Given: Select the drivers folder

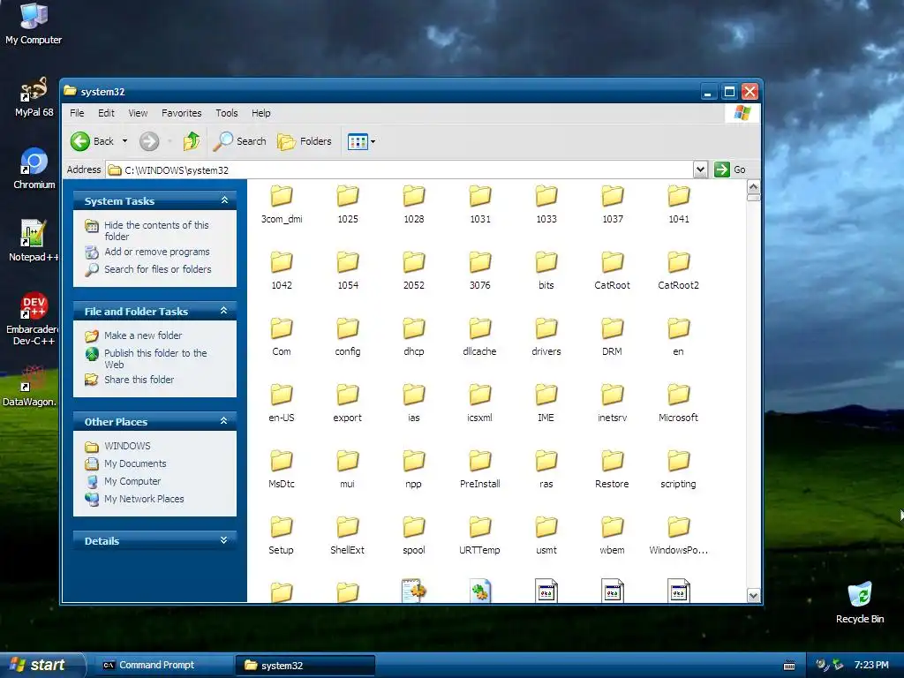Looking at the screenshot, I should pyautogui.click(x=546, y=336).
